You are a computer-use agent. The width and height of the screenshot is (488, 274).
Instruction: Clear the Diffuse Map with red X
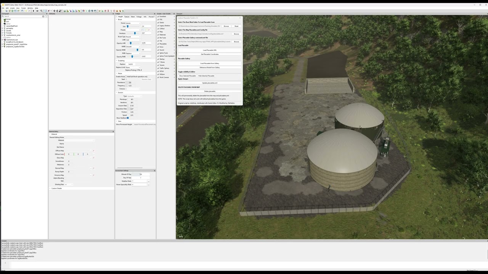coord(93,151)
